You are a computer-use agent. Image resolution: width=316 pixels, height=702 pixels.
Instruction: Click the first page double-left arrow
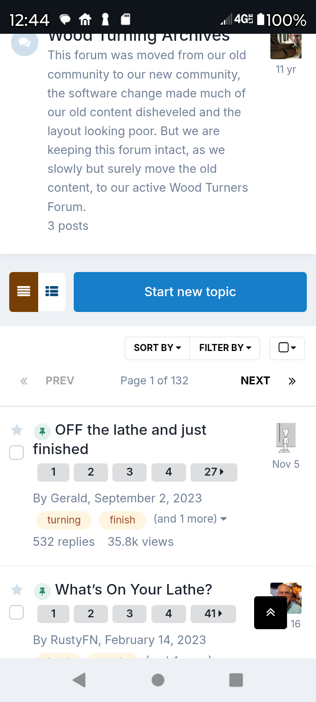(24, 381)
